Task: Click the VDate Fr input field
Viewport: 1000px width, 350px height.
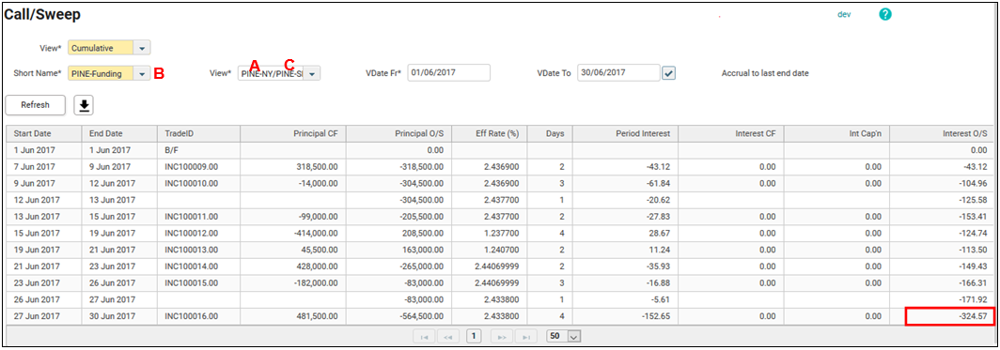Action: point(449,72)
